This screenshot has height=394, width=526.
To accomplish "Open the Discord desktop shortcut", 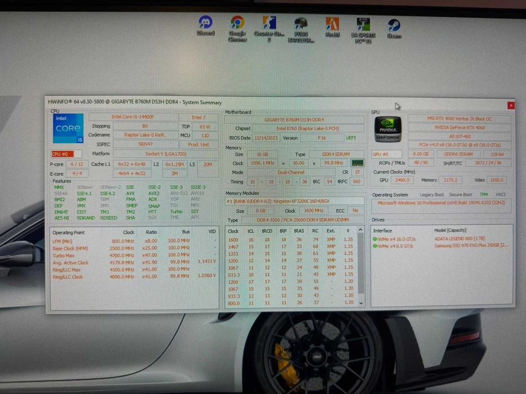I will [x=205, y=26].
